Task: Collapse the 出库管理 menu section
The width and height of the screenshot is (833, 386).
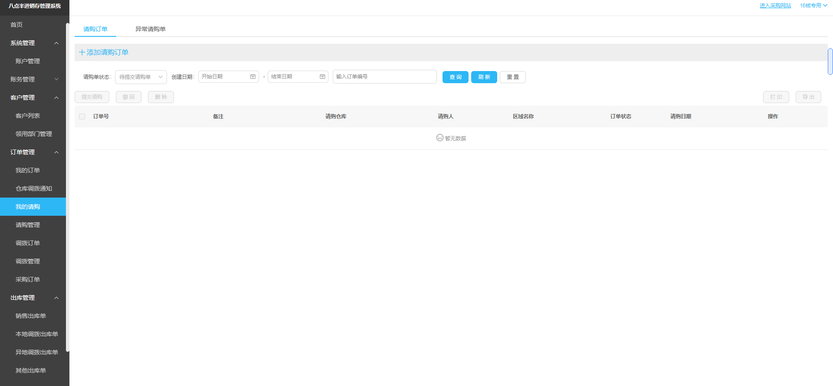Action: [56, 298]
